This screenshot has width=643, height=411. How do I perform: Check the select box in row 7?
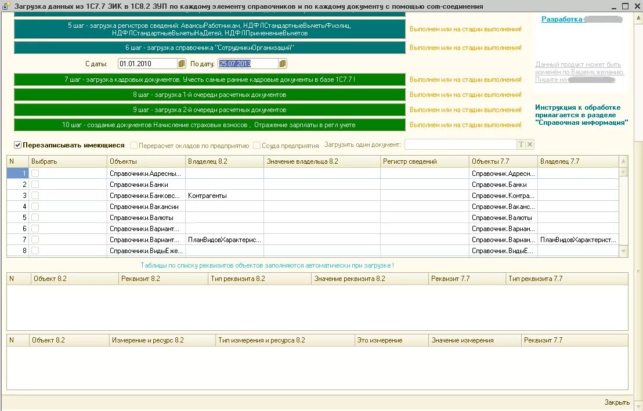35,240
